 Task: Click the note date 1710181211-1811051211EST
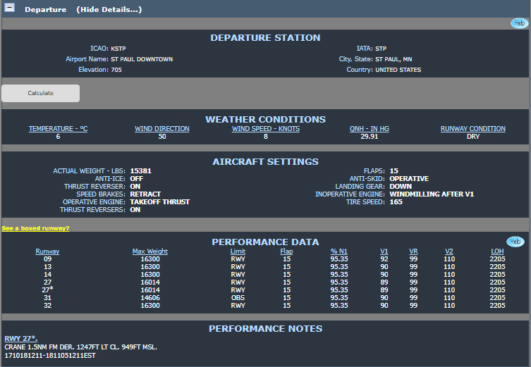tap(50, 356)
